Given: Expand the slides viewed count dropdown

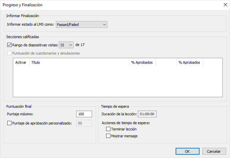Looking at the screenshot, I should (66, 45).
